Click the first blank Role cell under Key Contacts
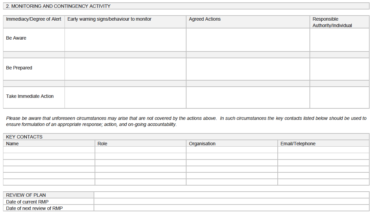 pyautogui.click(x=141, y=150)
